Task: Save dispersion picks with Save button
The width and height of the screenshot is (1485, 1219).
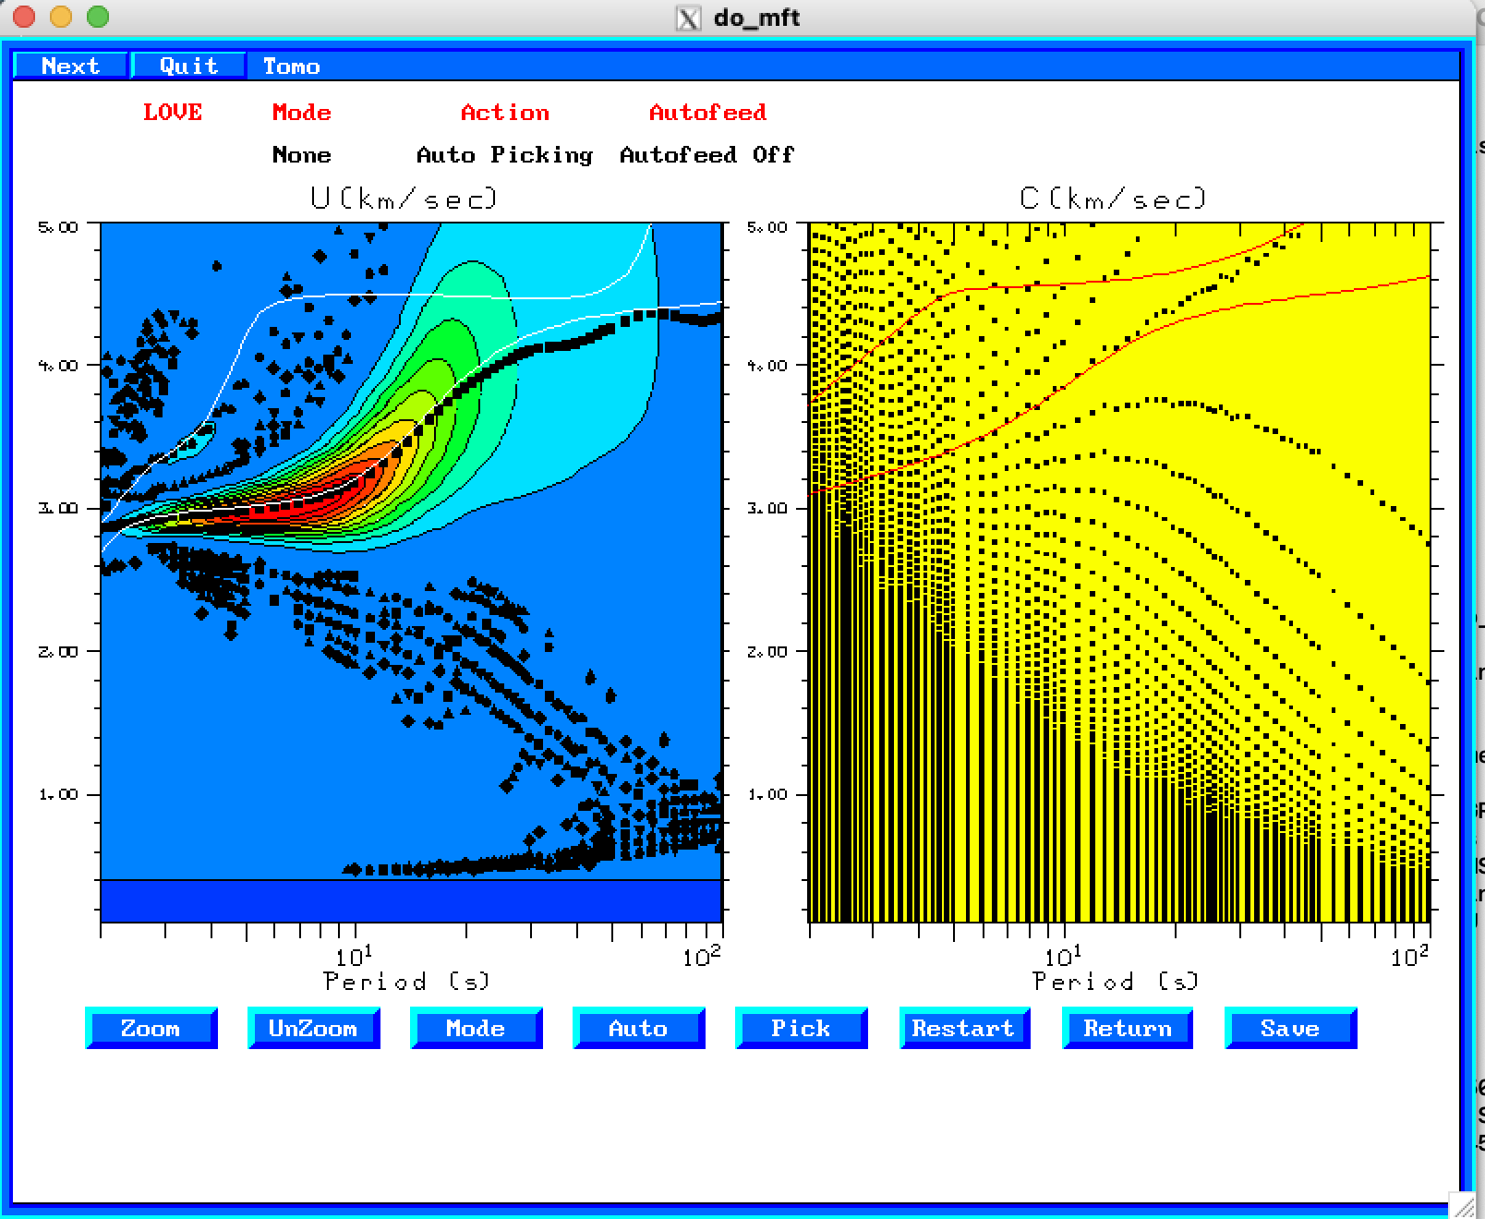Action: (1290, 1028)
